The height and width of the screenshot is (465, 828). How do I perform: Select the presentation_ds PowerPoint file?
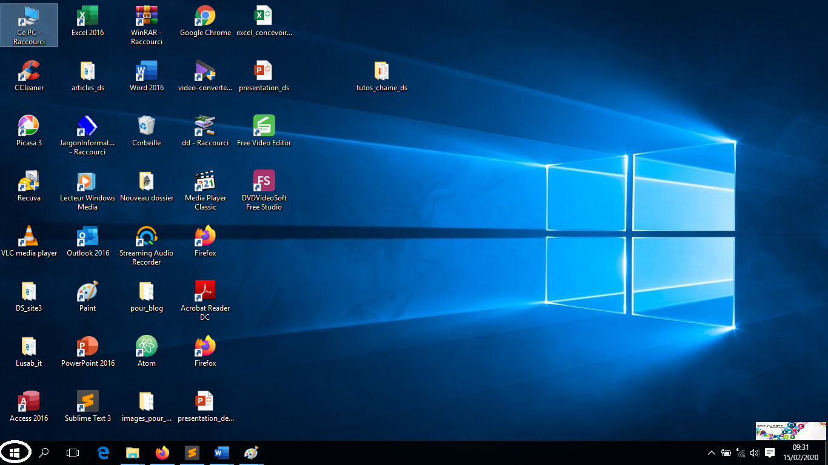coord(264,76)
